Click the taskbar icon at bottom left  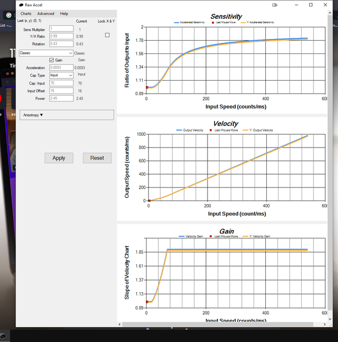(3, 336)
